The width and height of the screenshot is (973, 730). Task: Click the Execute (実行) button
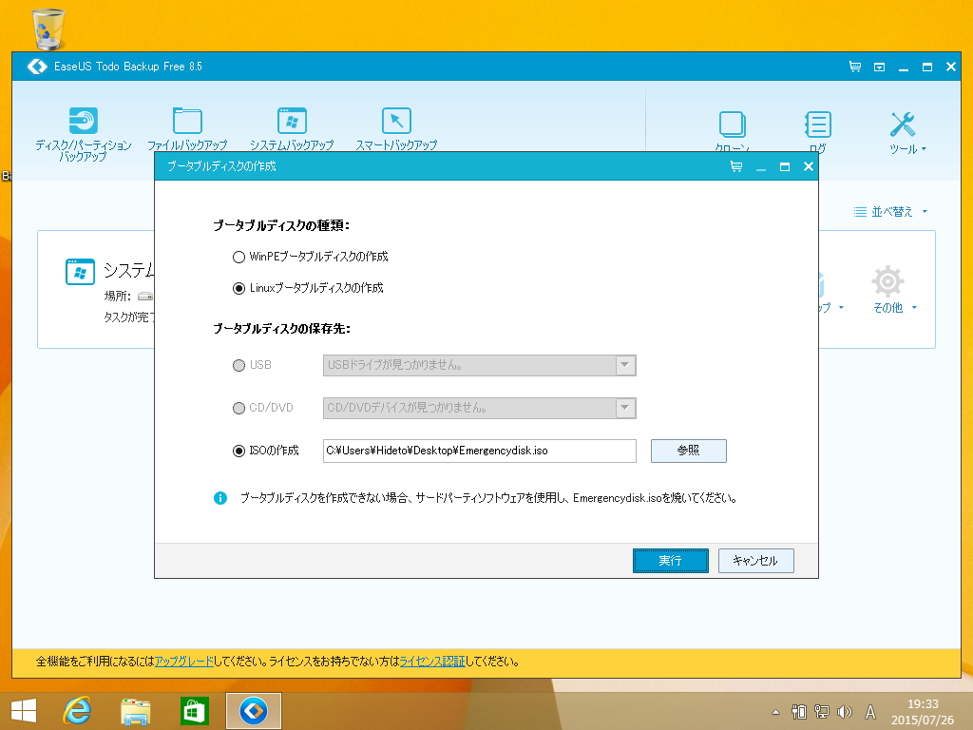[x=670, y=561]
